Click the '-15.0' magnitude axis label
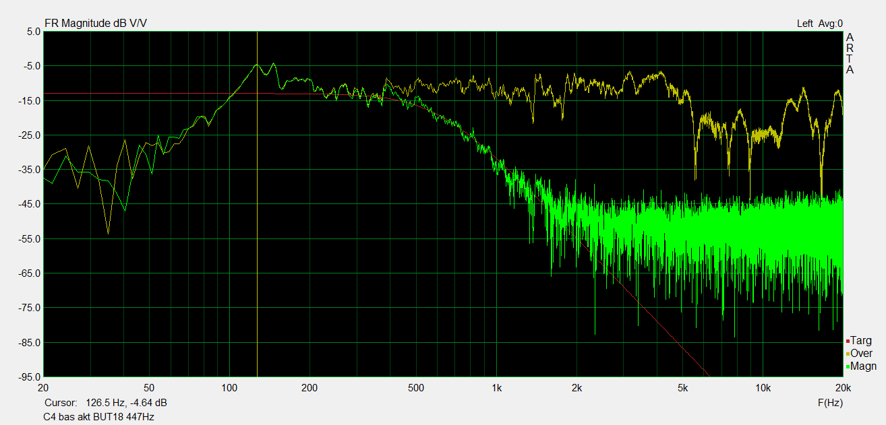The image size is (886, 425). [x=30, y=101]
